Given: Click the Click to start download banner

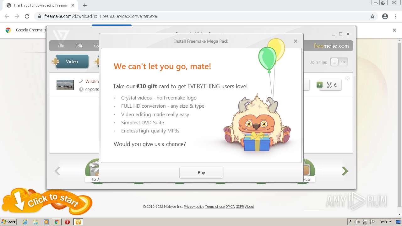Looking at the screenshot, I should coord(47,201).
